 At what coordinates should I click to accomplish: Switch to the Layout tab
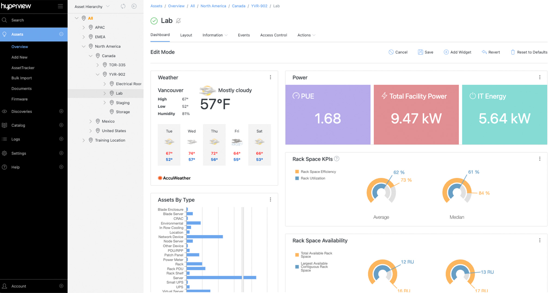[x=186, y=35]
